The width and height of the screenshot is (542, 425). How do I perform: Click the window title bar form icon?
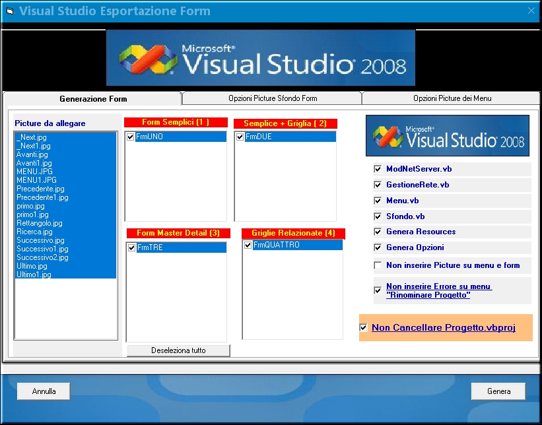10,11
